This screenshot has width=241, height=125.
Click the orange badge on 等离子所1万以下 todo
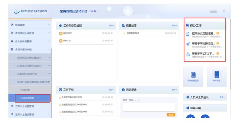(218, 53)
